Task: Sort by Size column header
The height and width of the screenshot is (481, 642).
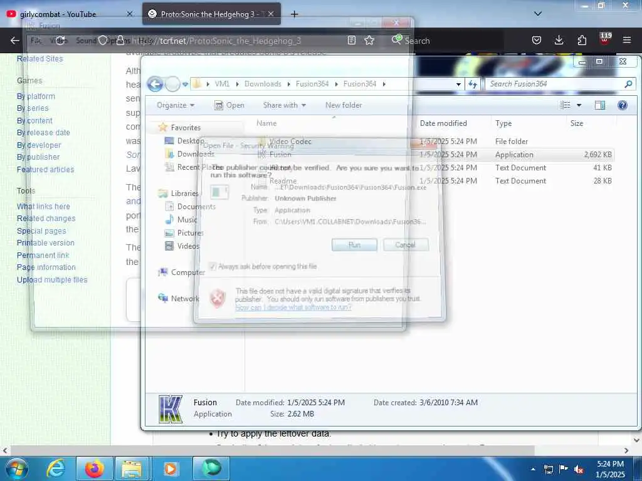Action: tap(577, 123)
